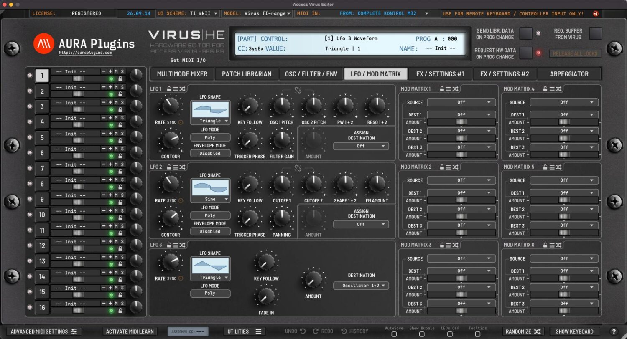Click the Mod Matrix 6 Dest 3 Amount slider
Viewport: 627px width, 339px height.
(564, 311)
